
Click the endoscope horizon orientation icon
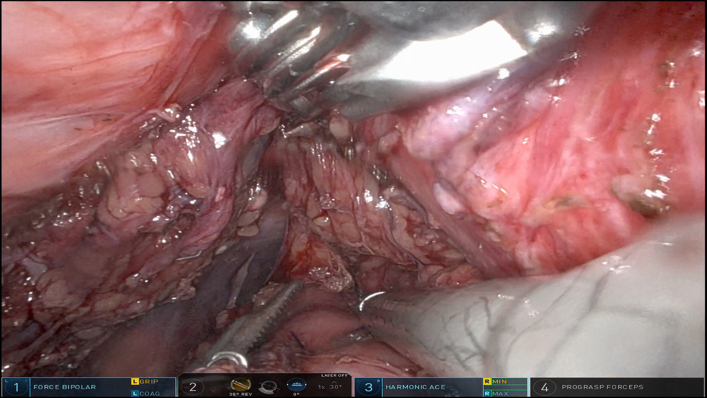click(x=268, y=386)
